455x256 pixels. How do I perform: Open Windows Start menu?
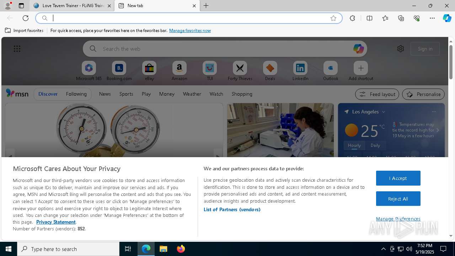click(x=9, y=249)
